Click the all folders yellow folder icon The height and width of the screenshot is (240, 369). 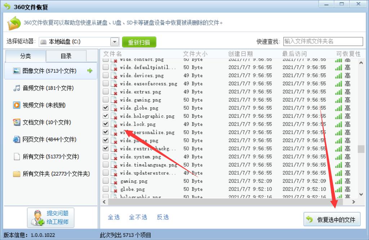coord(17,174)
